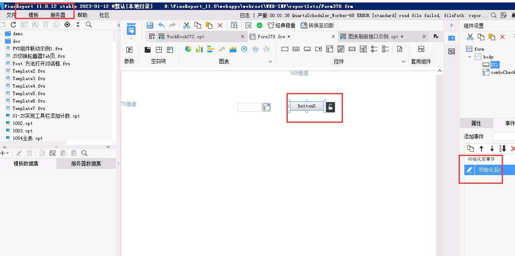Image resolution: width=515 pixels, height=256 pixels.
Task: Click the move event down arrow
Action: [x=492, y=149]
